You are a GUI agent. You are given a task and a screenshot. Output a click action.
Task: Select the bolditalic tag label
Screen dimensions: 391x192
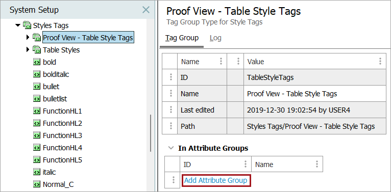[x=56, y=74]
